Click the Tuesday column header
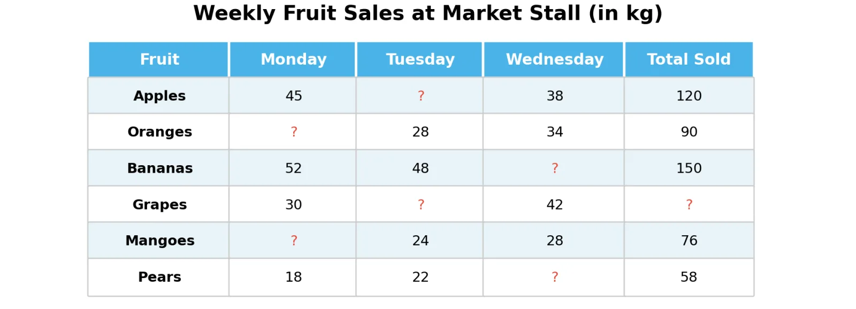The image size is (856, 309). (x=420, y=59)
